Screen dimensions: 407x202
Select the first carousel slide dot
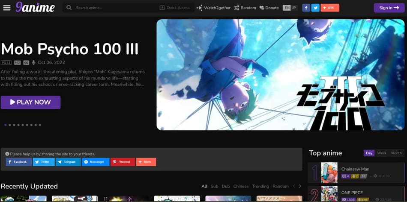pos(5,125)
